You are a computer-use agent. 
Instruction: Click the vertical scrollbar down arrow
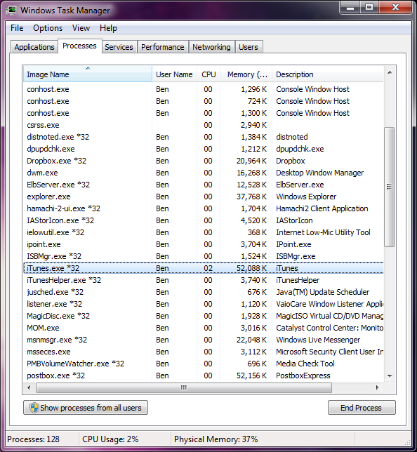[x=390, y=375]
